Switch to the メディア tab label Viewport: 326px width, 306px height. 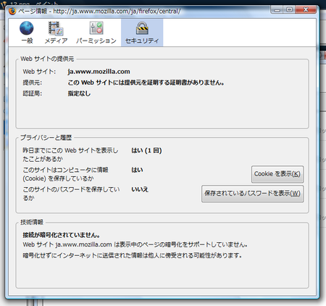coord(56,41)
